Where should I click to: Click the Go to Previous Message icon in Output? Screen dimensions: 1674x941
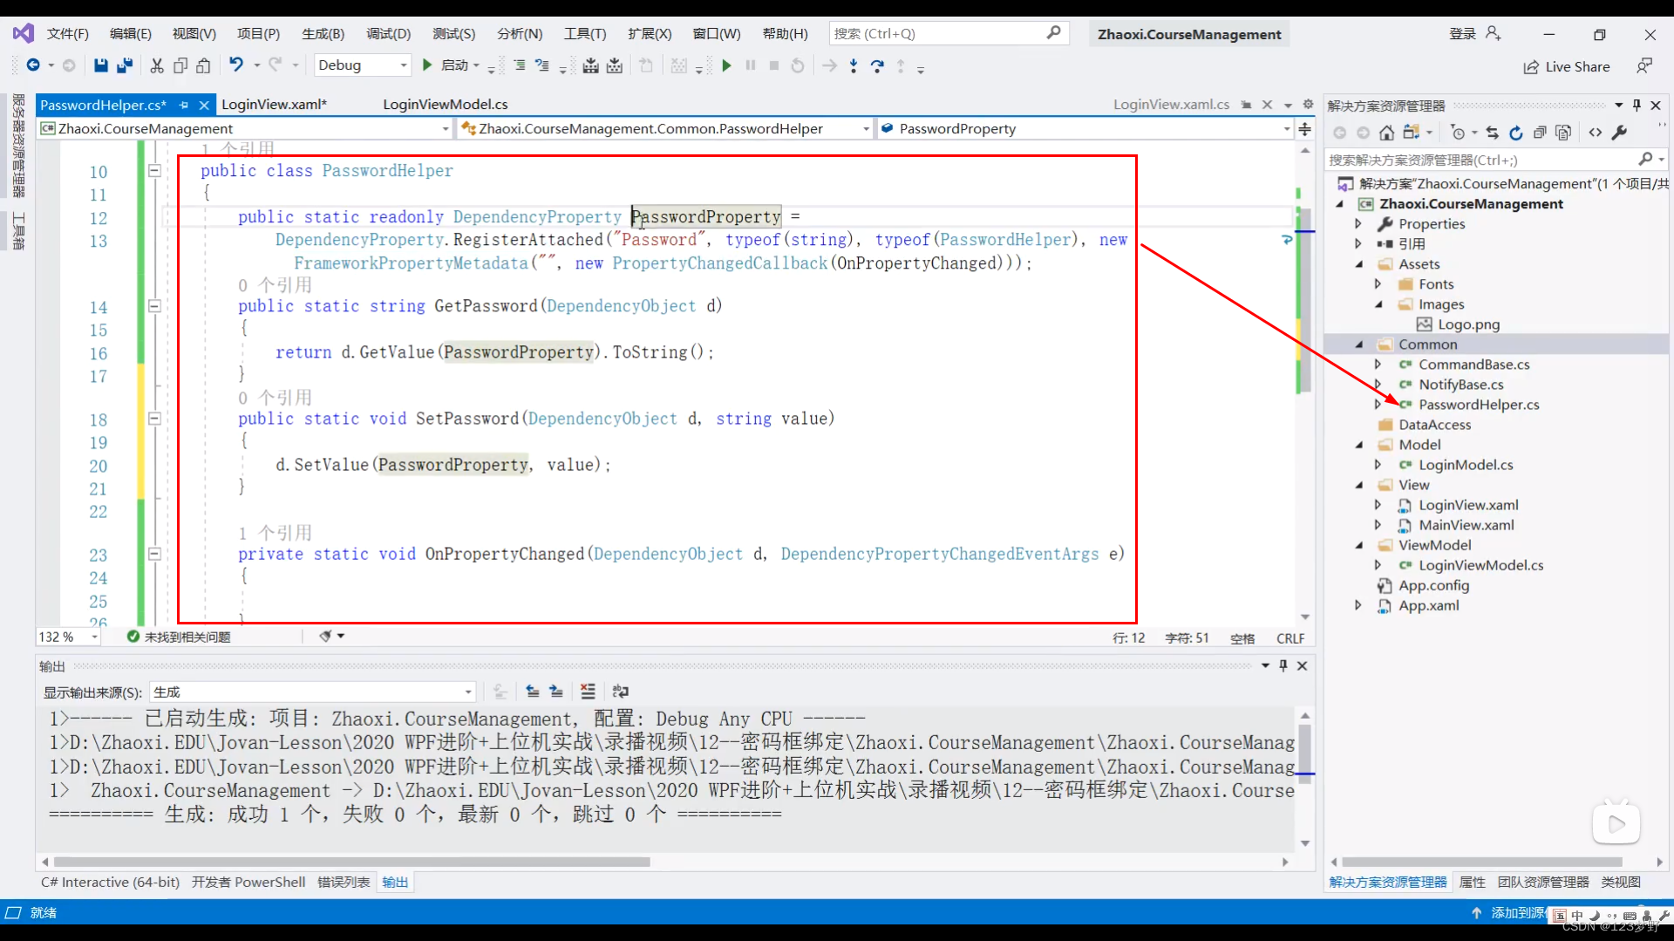[x=533, y=692]
